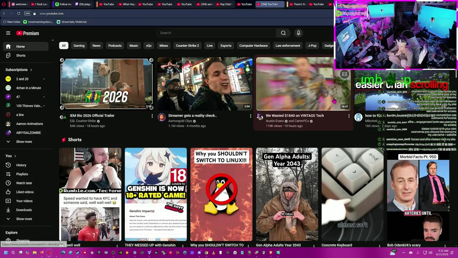Open Home in the sidebar
458x258 pixels.
pyautogui.click(x=25, y=47)
